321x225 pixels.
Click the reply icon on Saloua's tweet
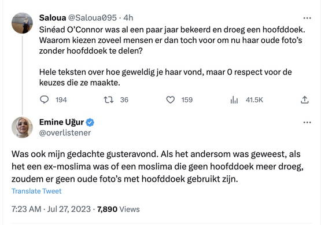pos(44,99)
